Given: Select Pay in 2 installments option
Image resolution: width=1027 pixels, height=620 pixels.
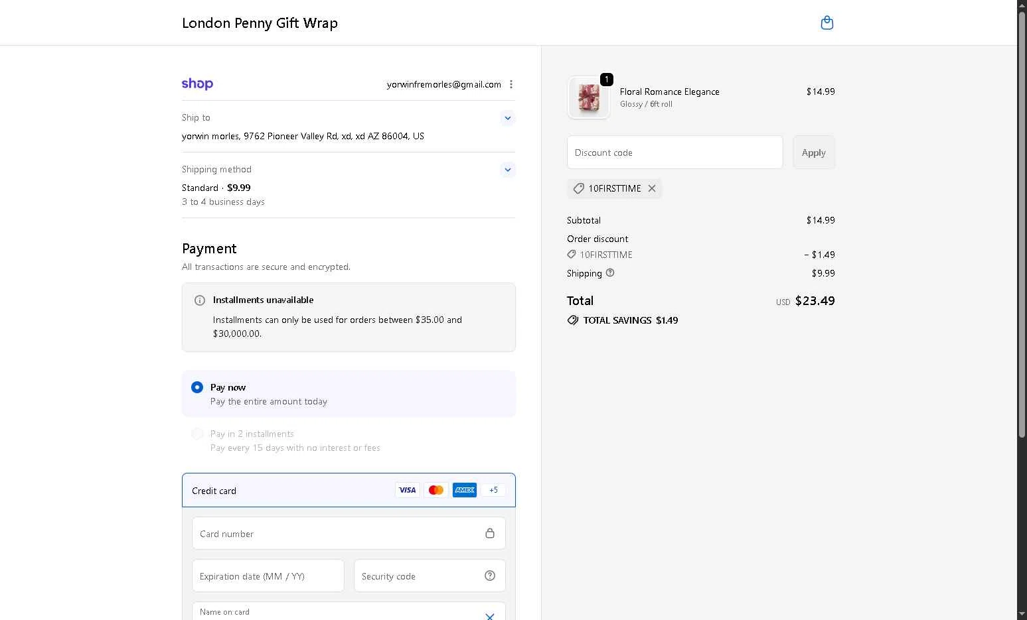Looking at the screenshot, I should [x=197, y=434].
